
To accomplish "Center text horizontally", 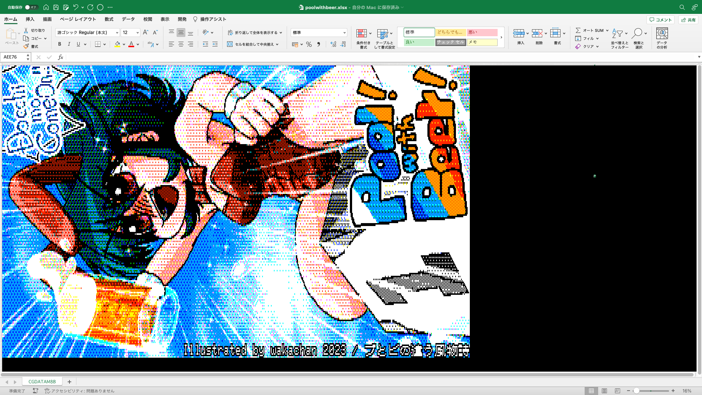I will (181, 44).
